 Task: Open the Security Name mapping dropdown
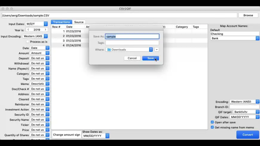tap(40, 120)
